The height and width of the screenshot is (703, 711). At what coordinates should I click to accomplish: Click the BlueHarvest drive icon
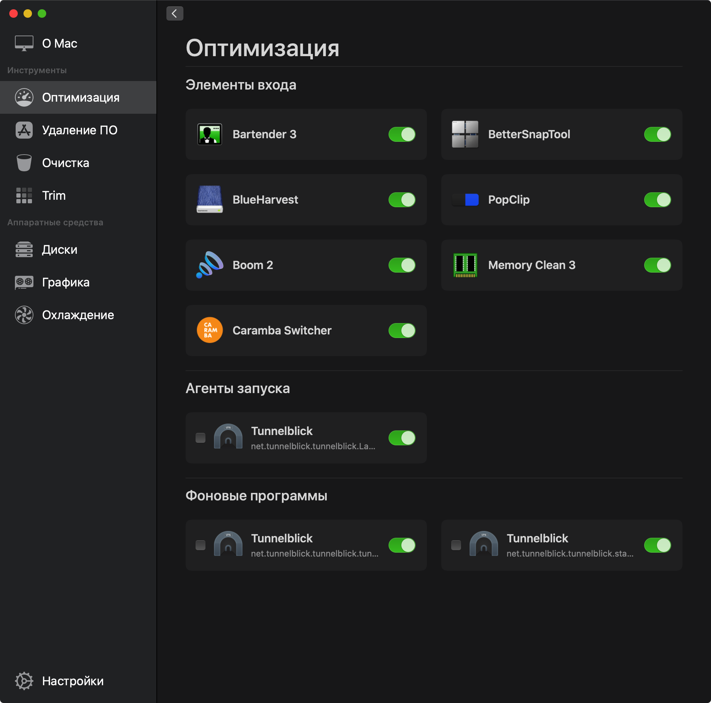[x=209, y=199]
